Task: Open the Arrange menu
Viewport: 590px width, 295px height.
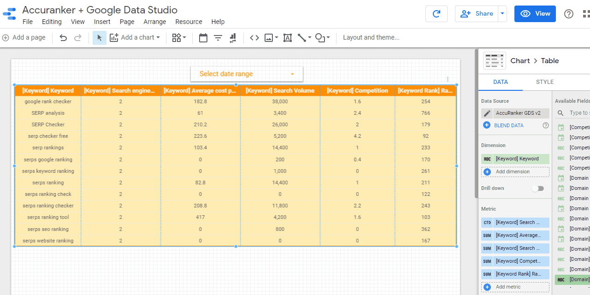Action: [155, 22]
